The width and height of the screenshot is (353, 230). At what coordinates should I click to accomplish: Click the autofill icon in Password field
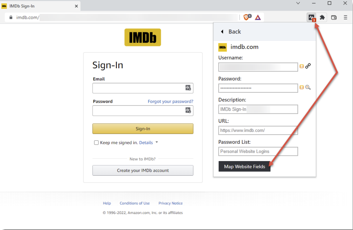coord(188,110)
